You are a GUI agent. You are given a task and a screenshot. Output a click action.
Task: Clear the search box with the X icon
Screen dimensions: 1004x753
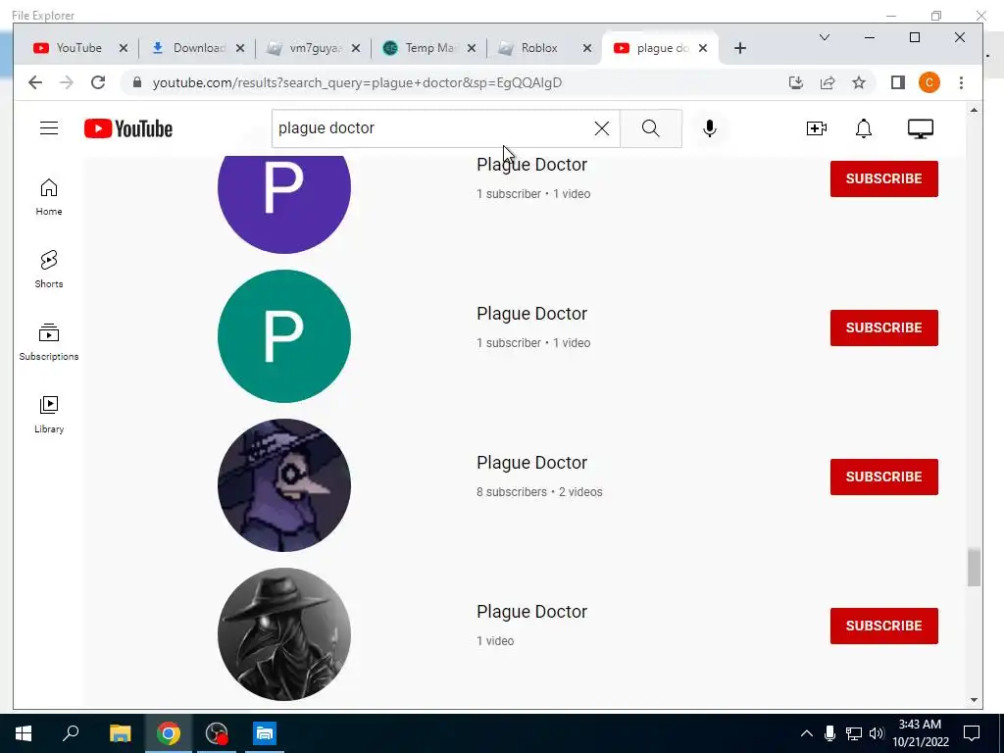(601, 128)
